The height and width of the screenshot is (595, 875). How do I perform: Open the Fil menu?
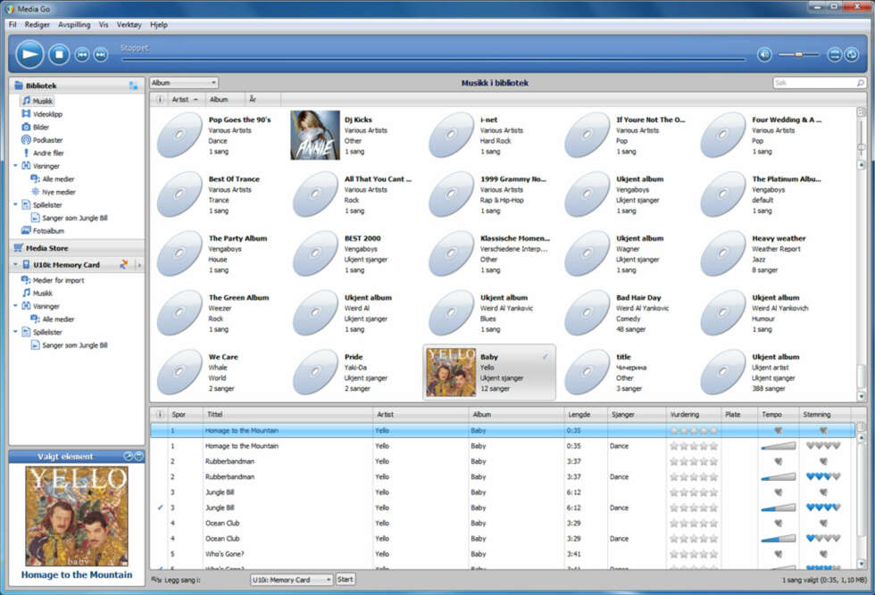click(x=12, y=25)
